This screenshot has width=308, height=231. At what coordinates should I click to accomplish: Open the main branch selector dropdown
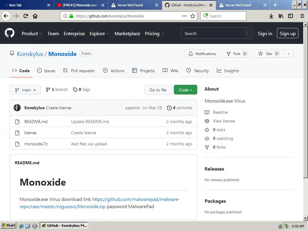(25, 90)
